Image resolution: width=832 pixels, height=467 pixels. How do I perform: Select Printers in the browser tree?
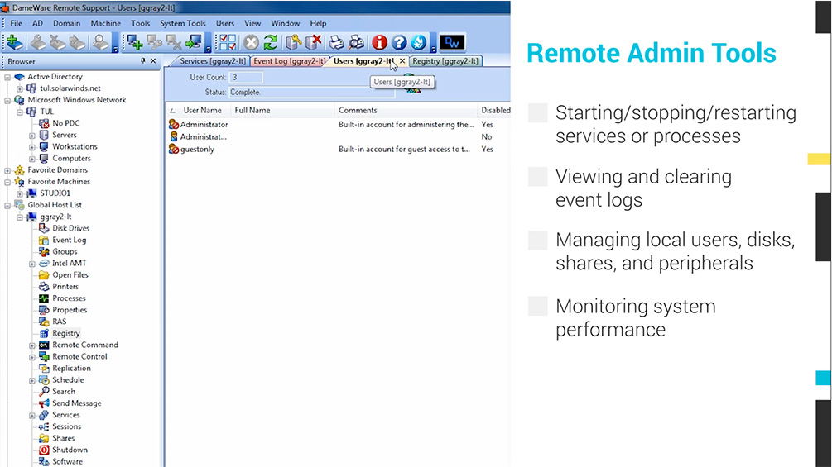point(65,287)
